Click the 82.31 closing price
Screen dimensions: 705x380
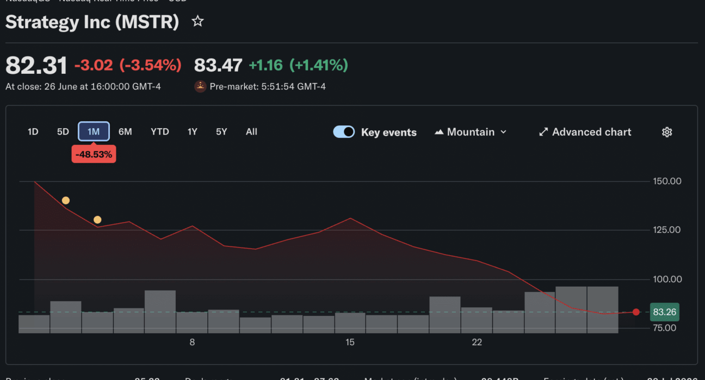click(x=36, y=66)
